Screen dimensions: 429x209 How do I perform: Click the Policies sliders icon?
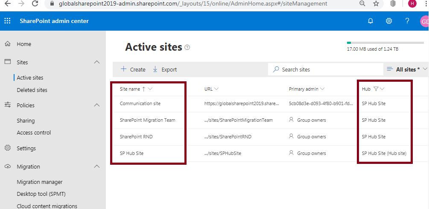8,105
